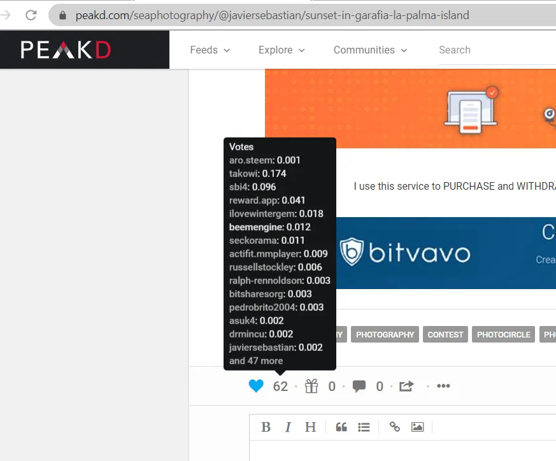Open the three-dot more options menu

(443, 386)
